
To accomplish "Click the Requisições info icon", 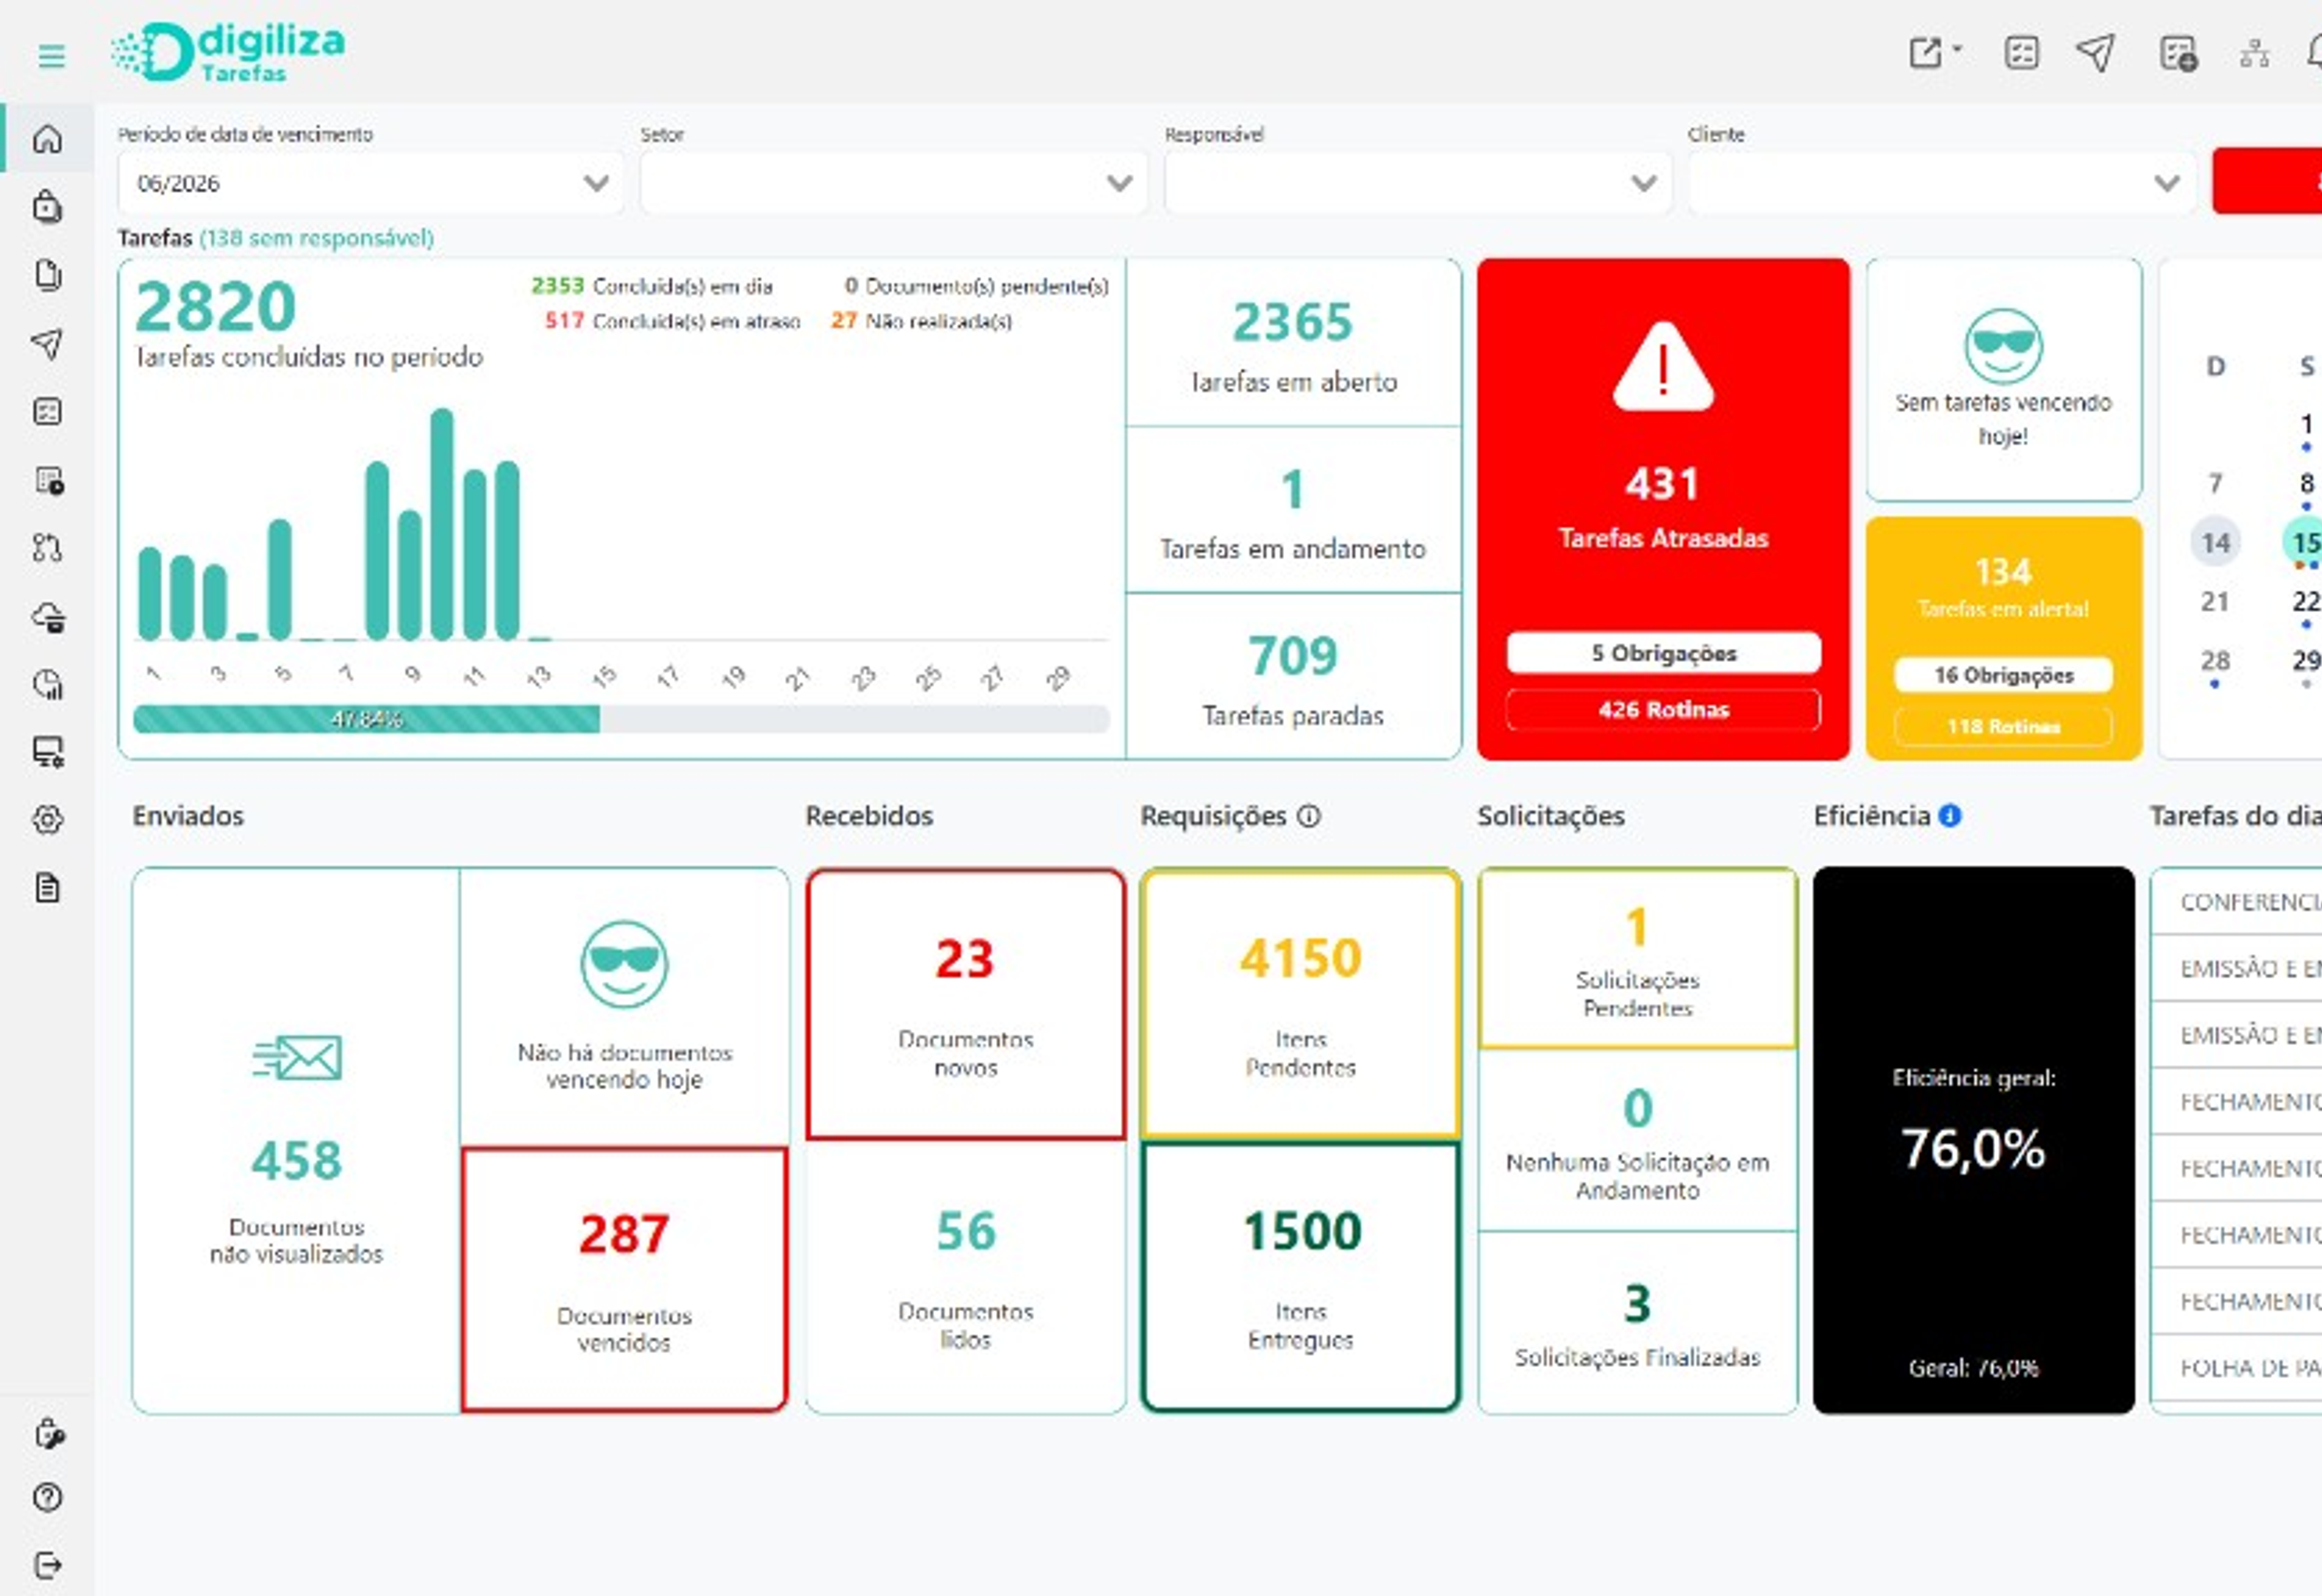I will pyautogui.click(x=1308, y=816).
